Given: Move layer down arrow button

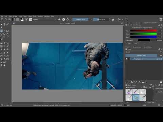Looking at the screenshot, I should [136, 82].
